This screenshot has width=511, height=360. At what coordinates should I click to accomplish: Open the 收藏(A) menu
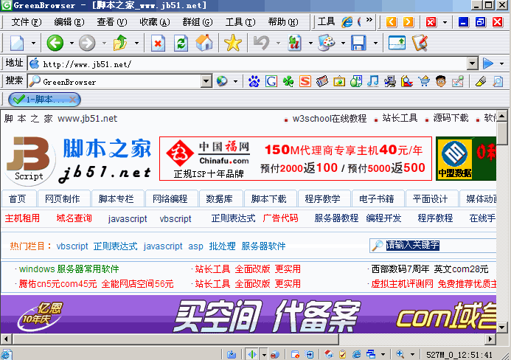click(x=154, y=22)
